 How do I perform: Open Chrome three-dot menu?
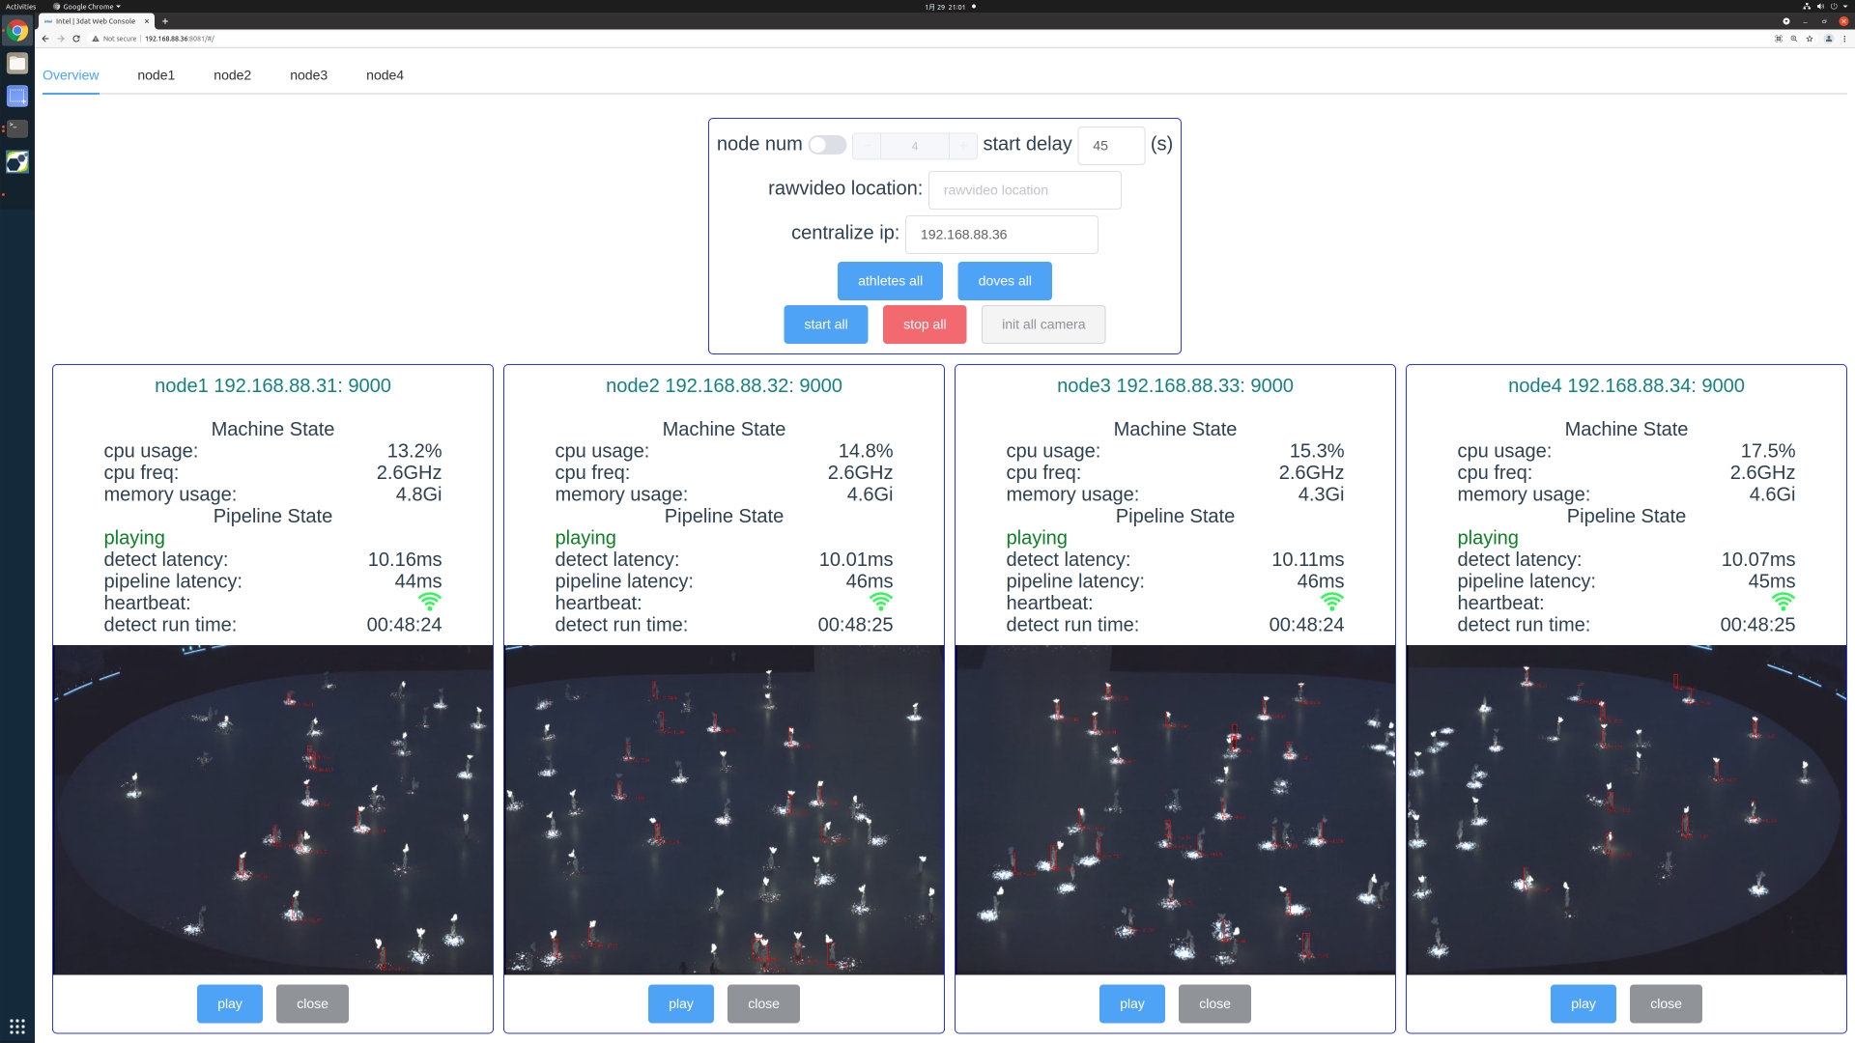1844,39
